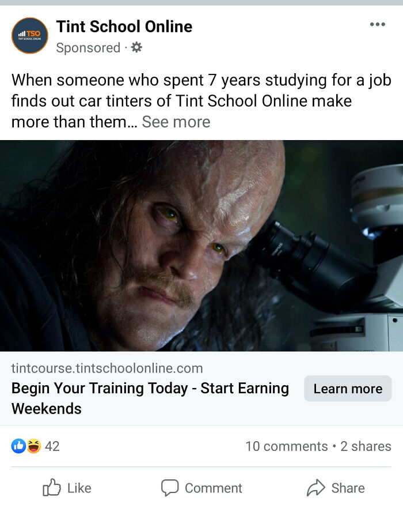View the 10 comments
The image size is (403, 508).
(x=287, y=446)
